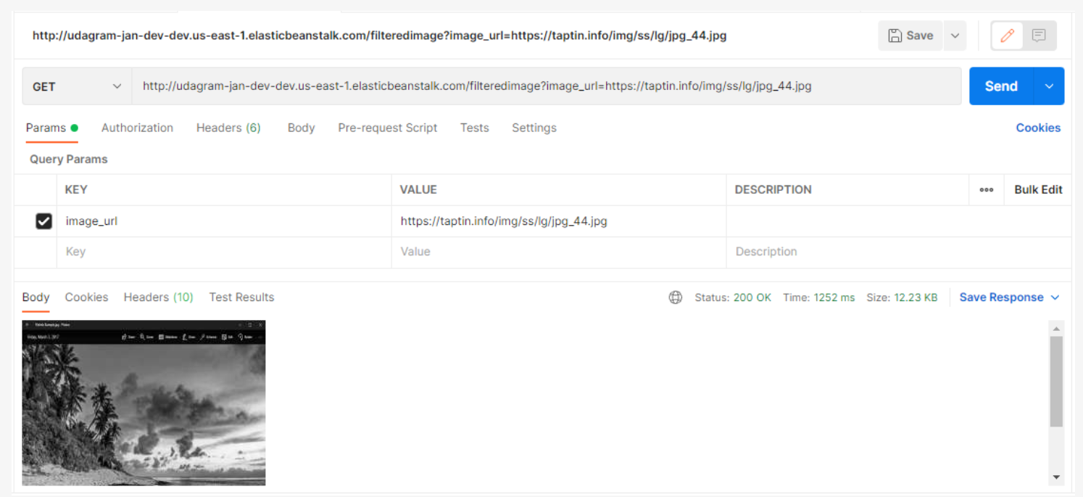Click the pencil edit icon
The image size is (1083, 497).
(x=1007, y=36)
